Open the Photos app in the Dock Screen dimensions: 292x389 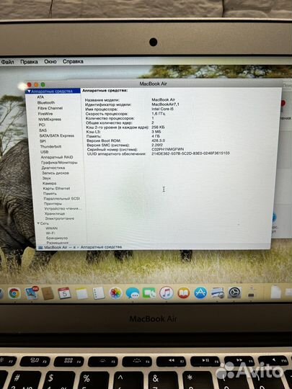115,293
